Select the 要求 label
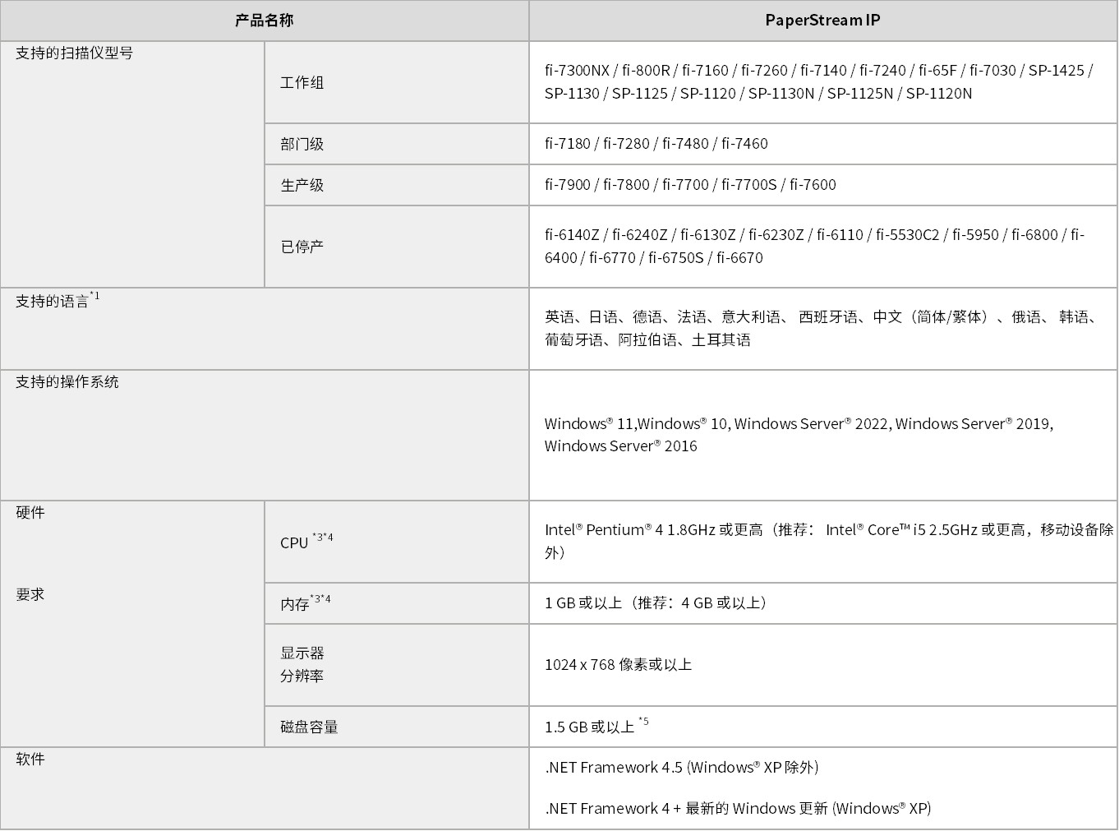1119x831 pixels. pyautogui.click(x=30, y=594)
